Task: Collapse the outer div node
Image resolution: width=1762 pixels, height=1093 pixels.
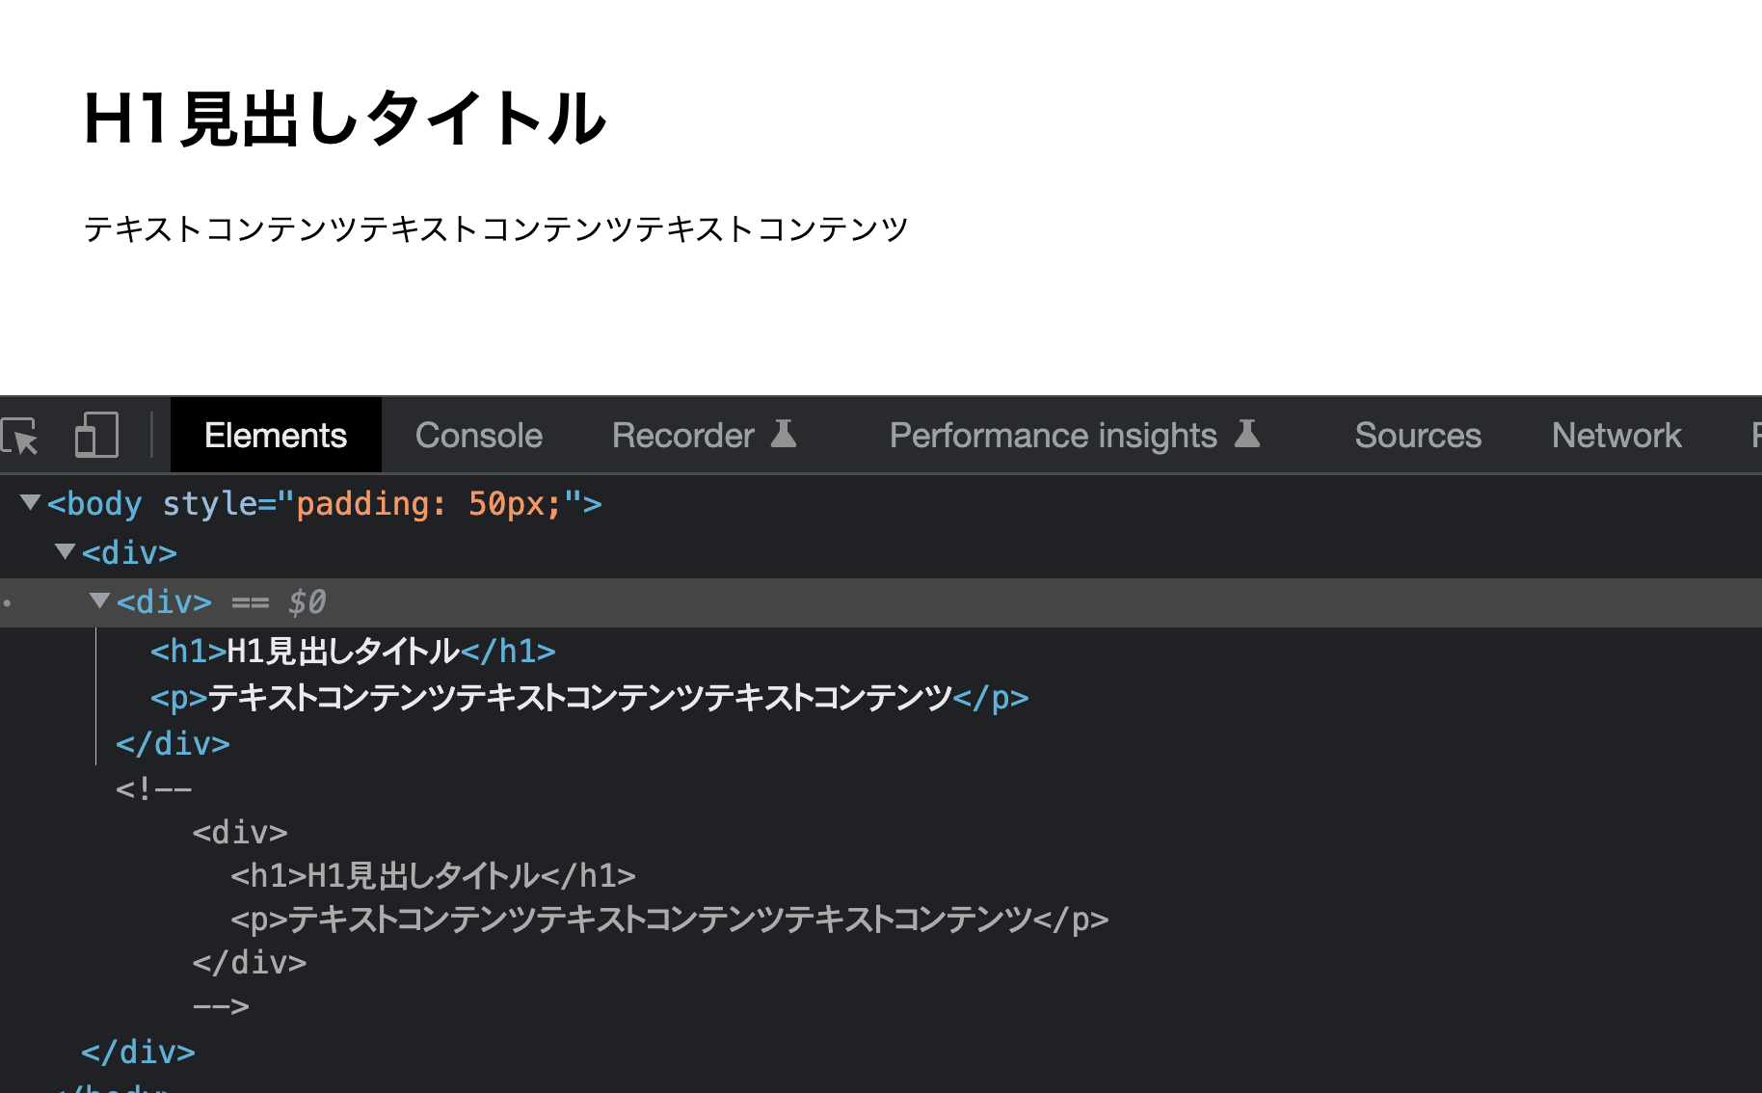Action: pos(65,551)
